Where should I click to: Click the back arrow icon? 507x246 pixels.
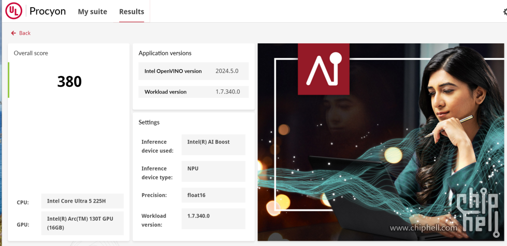click(13, 33)
